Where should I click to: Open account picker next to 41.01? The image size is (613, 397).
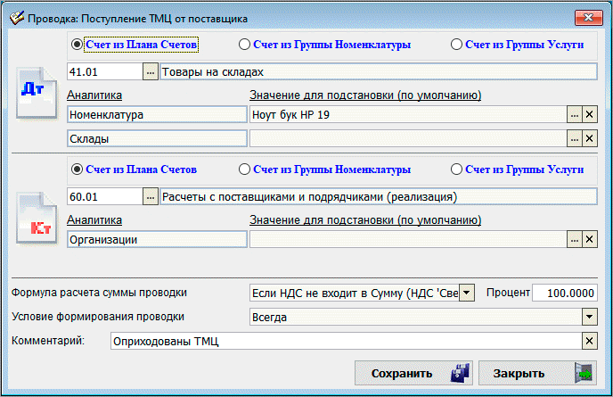(x=150, y=71)
